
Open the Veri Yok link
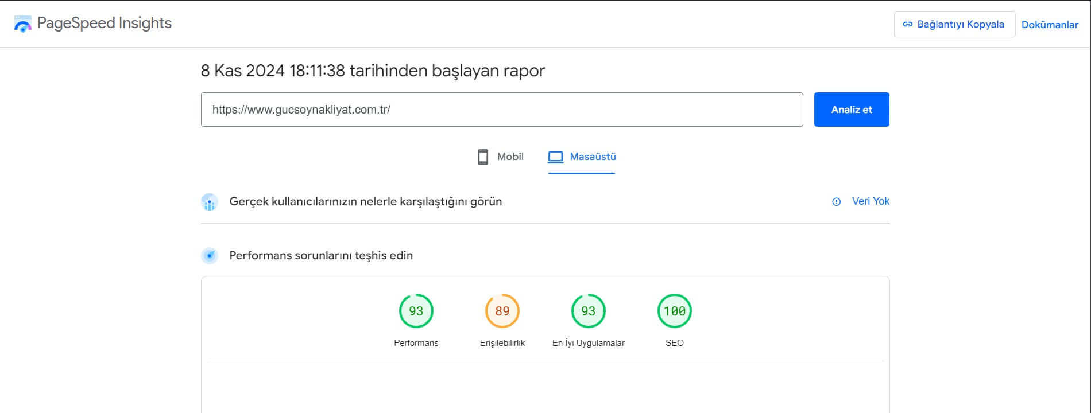871,201
